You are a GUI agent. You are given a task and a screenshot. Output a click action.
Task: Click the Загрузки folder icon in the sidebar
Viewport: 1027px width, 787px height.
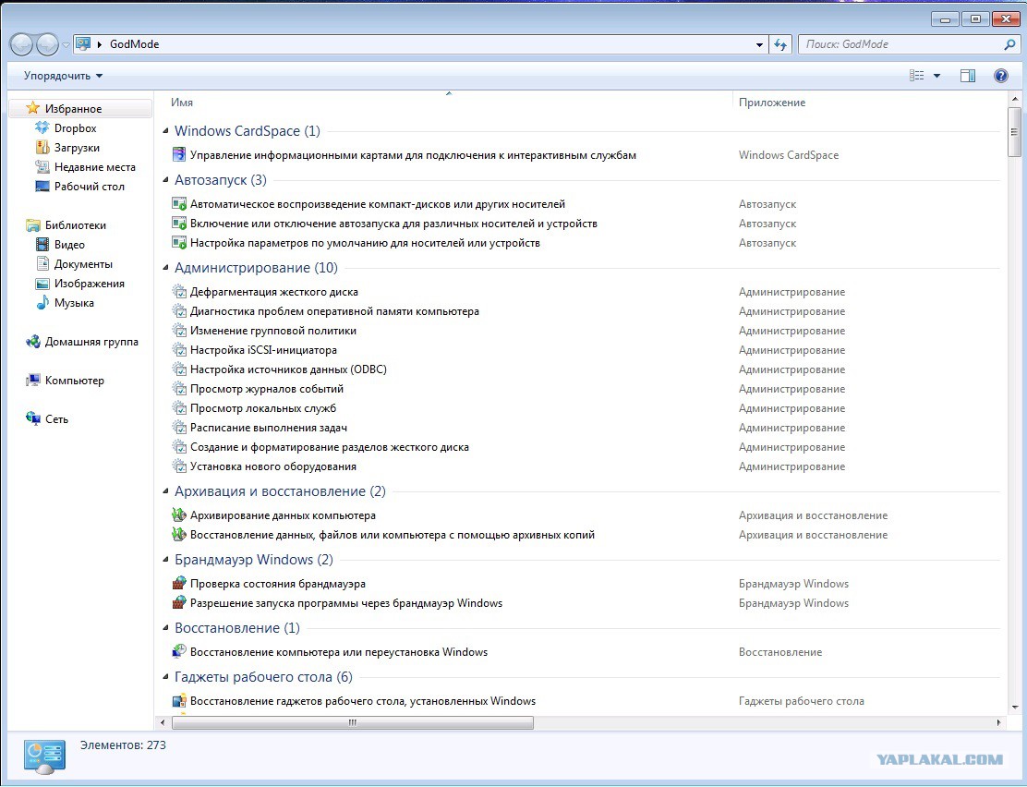[42, 148]
